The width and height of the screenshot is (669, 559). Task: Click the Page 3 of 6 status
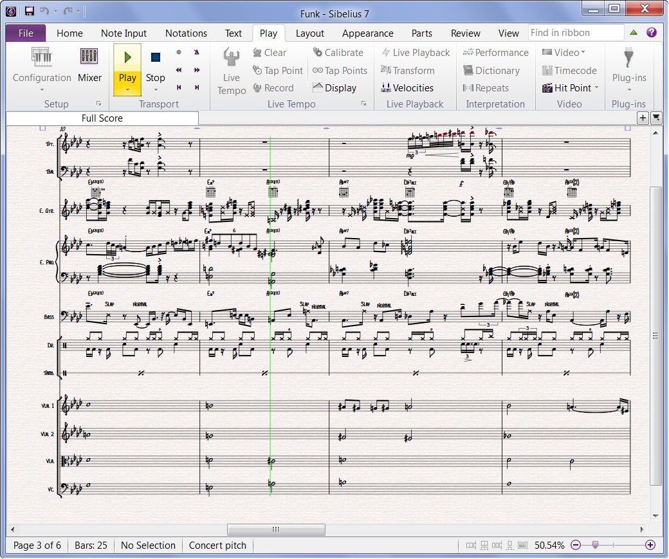coord(37,545)
